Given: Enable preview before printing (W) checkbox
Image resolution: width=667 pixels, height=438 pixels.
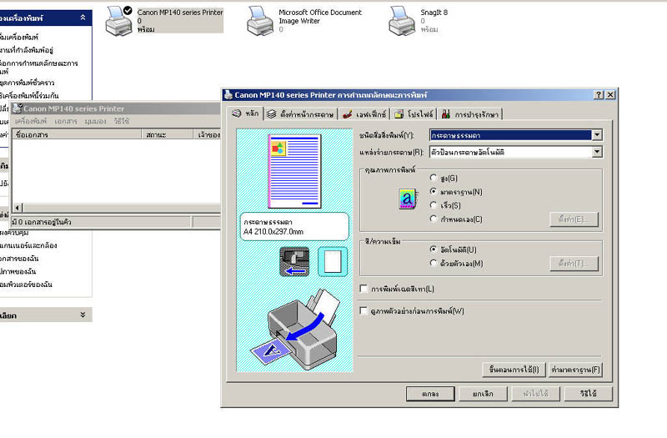Looking at the screenshot, I should click(364, 310).
